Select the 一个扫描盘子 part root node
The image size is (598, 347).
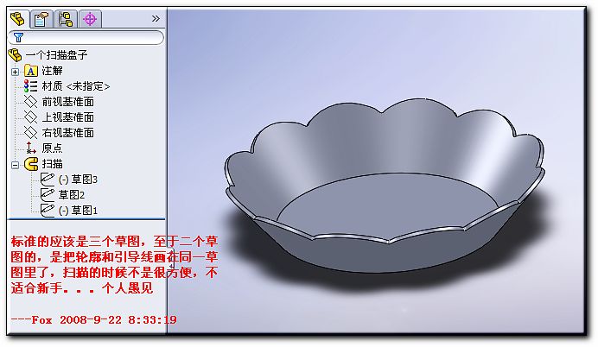click(56, 55)
